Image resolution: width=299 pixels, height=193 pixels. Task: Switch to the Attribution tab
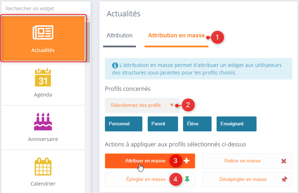pyautogui.click(x=120, y=36)
